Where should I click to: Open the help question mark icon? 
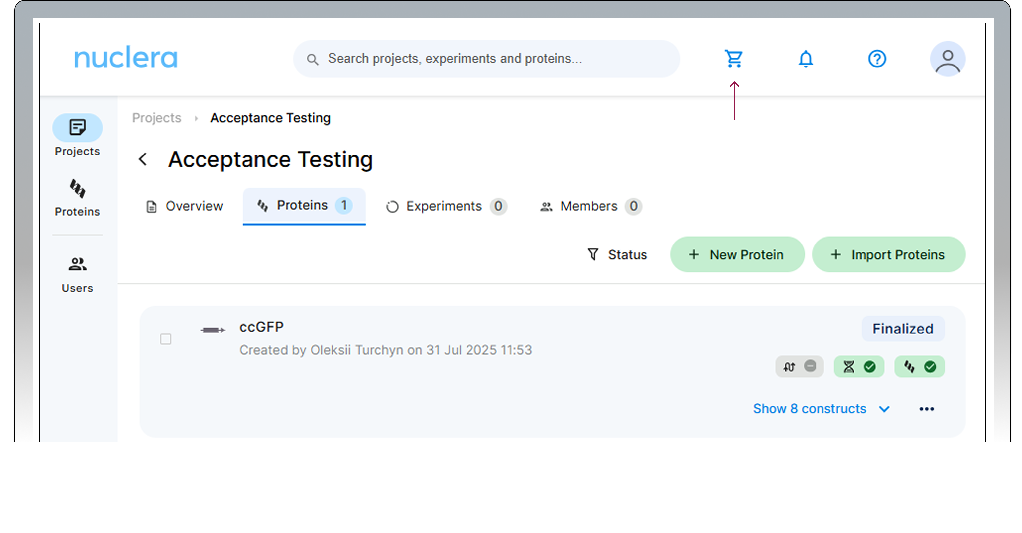point(877,59)
